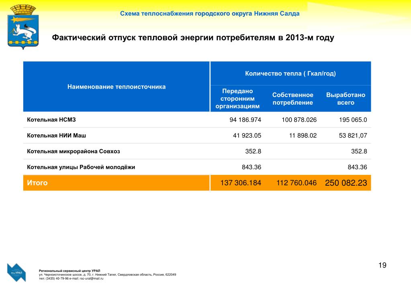Click column header 'Наименование теплоисточника'
The height and width of the screenshot is (284, 411).
[117, 87]
